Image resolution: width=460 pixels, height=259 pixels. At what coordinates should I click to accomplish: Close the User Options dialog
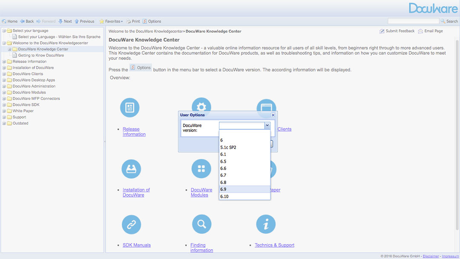pos(273,115)
